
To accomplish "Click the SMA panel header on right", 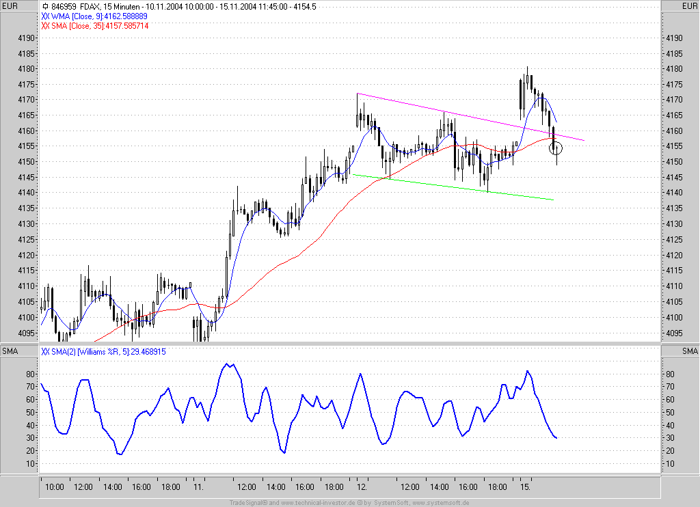I will (690, 351).
